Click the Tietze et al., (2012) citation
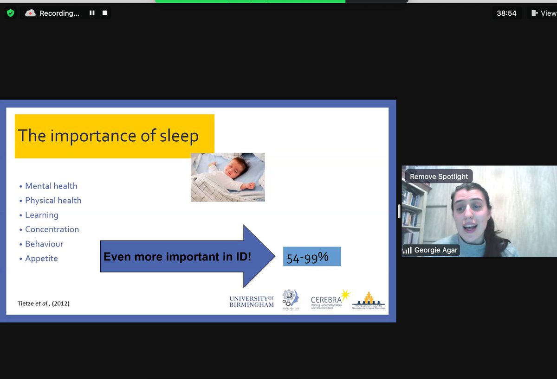This screenshot has width=557, height=379. tap(44, 303)
